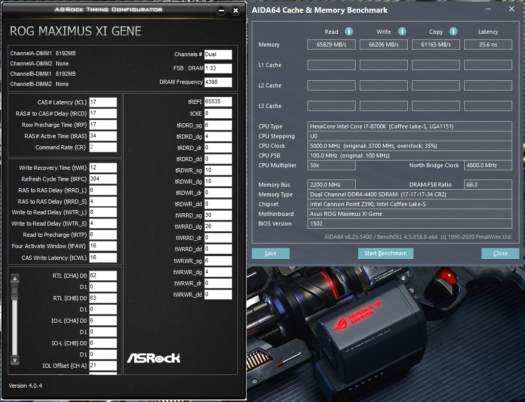Click the Memory Read result 65829 MB/s
Image resolution: width=525 pixels, height=402 pixels.
coord(332,44)
